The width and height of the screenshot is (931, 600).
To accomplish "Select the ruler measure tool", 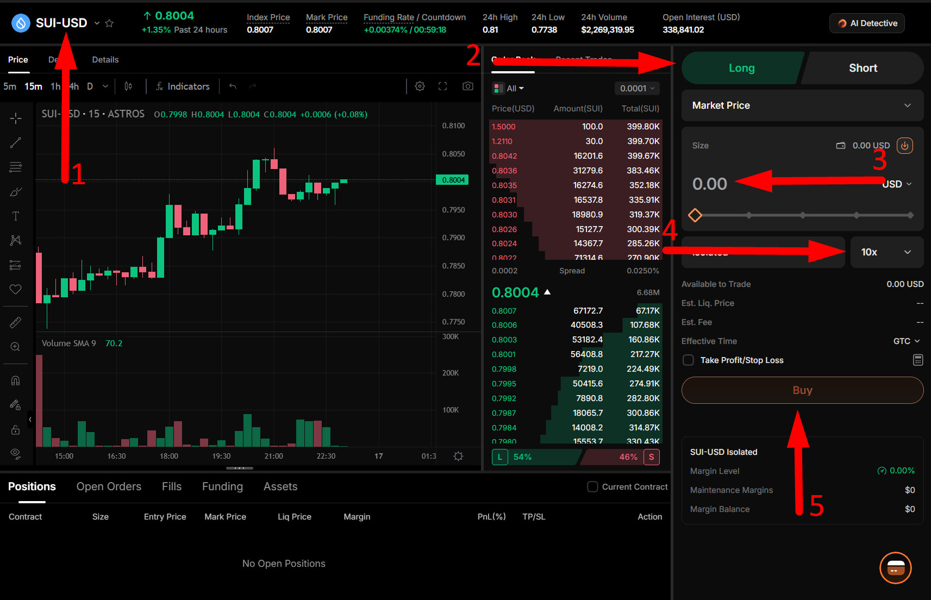I will pos(16,323).
